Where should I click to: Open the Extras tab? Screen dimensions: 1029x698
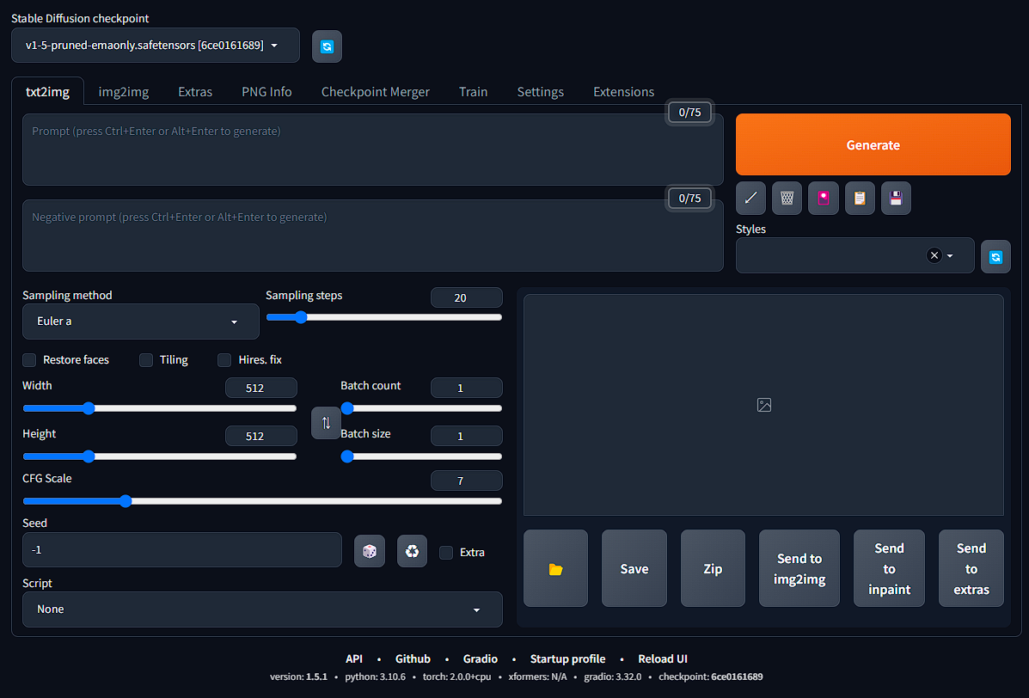click(x=195, y=92)
